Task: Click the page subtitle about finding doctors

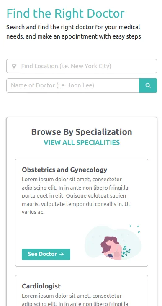Action: 74,32
